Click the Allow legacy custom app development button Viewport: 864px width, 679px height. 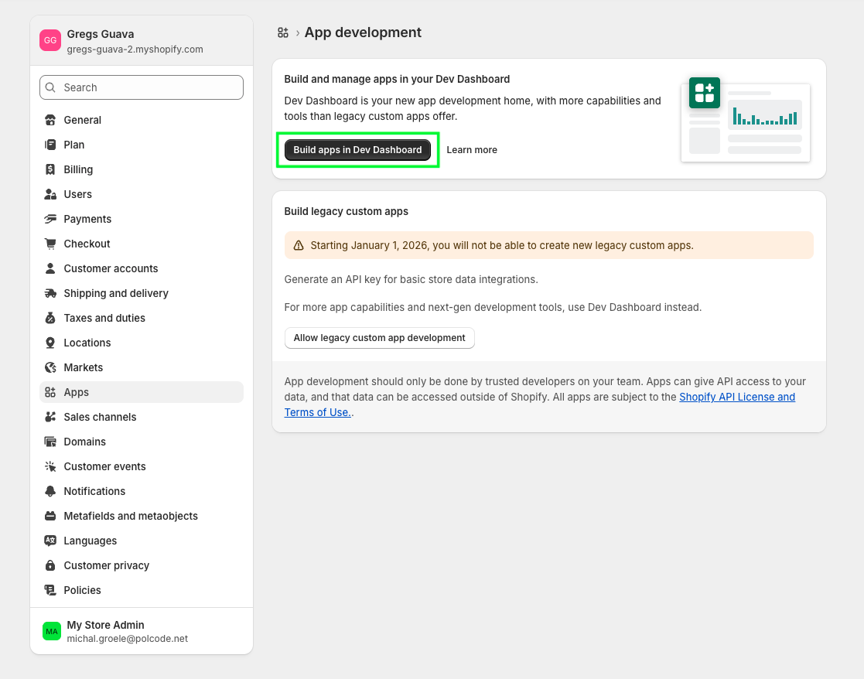(379, 338)
